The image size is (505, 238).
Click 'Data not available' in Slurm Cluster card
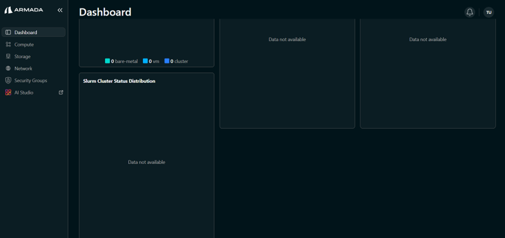[147, 162]
